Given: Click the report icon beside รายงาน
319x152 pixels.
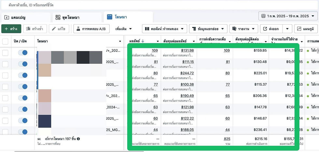Looking at the screenshot, I should tap(234, 29).
